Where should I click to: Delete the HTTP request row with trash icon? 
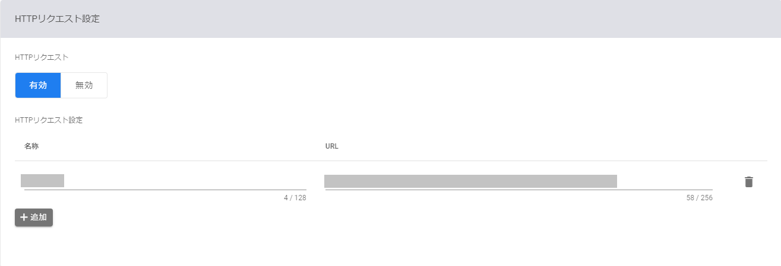coord(748,182)
